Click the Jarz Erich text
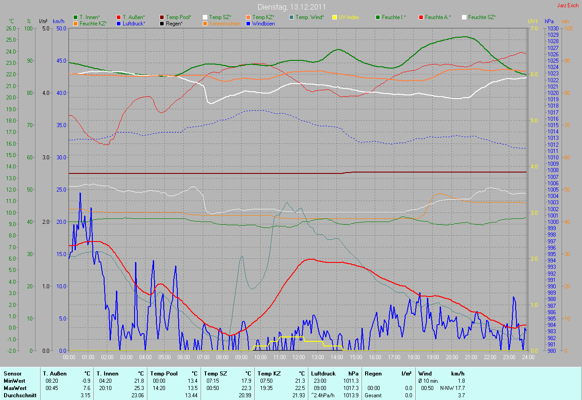 pyautogui.click(x=567, y=5)
